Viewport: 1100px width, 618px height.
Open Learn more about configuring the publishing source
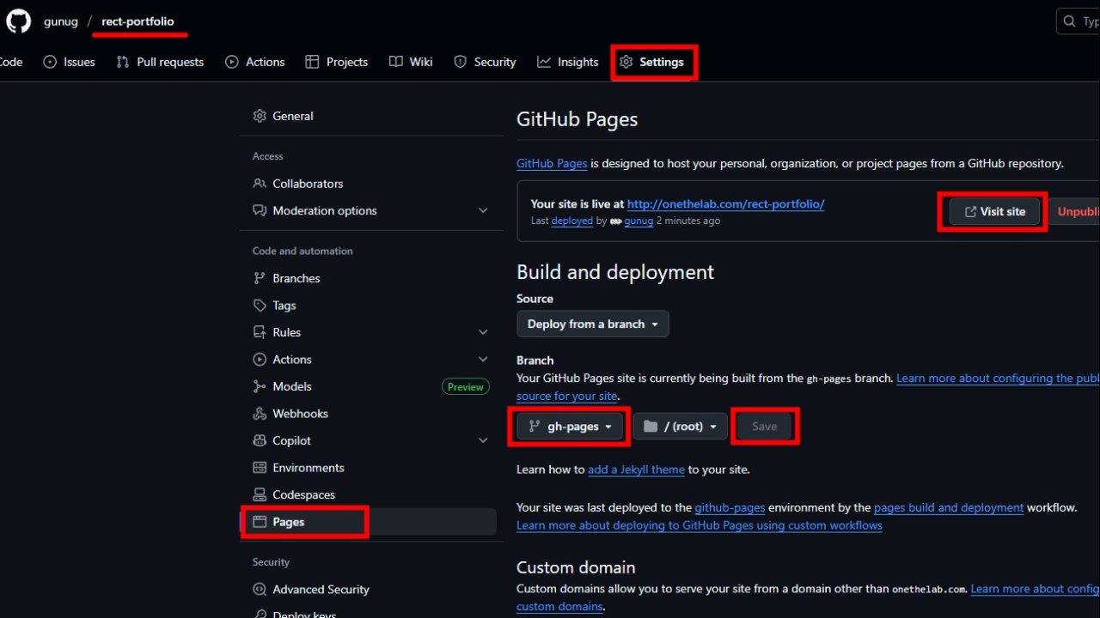[998, 378]
